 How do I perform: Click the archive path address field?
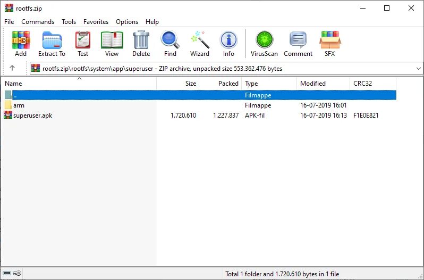(x=226, y=68)
